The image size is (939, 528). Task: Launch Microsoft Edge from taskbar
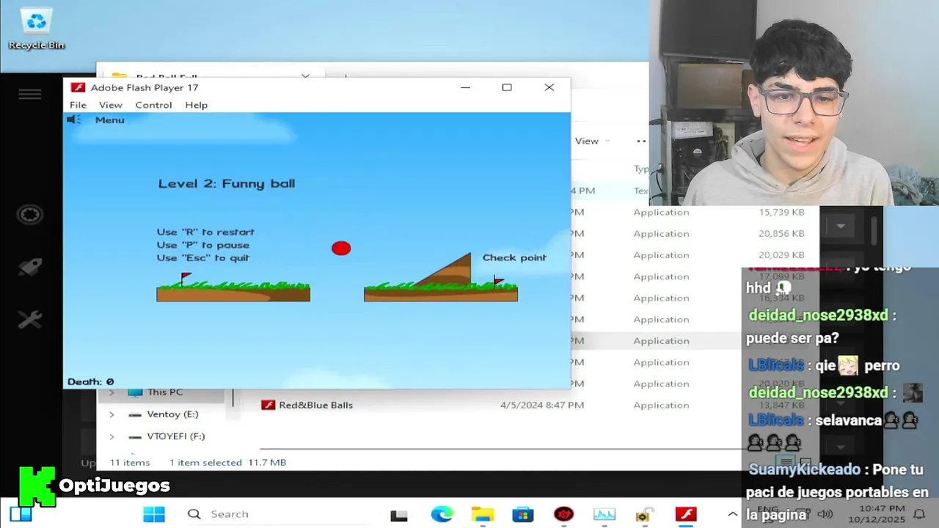[x=442, y=514]
